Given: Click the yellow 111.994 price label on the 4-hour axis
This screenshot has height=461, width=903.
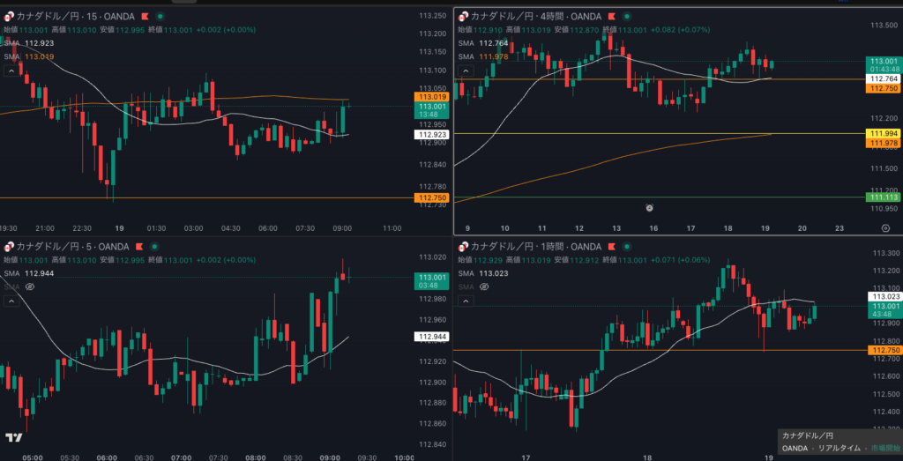Looking at the screenshot, I should 884,133.
